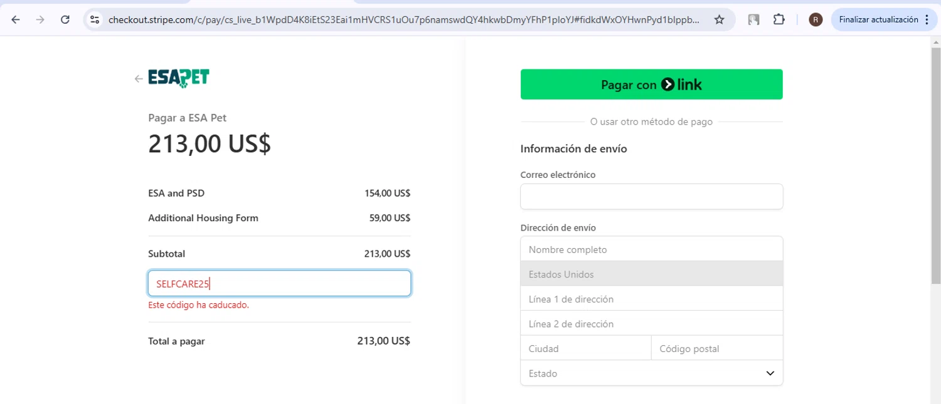Click Línea 2 de dirección field
941x404 pixels.
(x=651, y=324)
